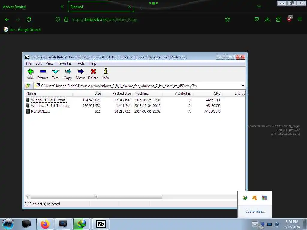Go up one folder level in 7-Zip

[28, 86]
